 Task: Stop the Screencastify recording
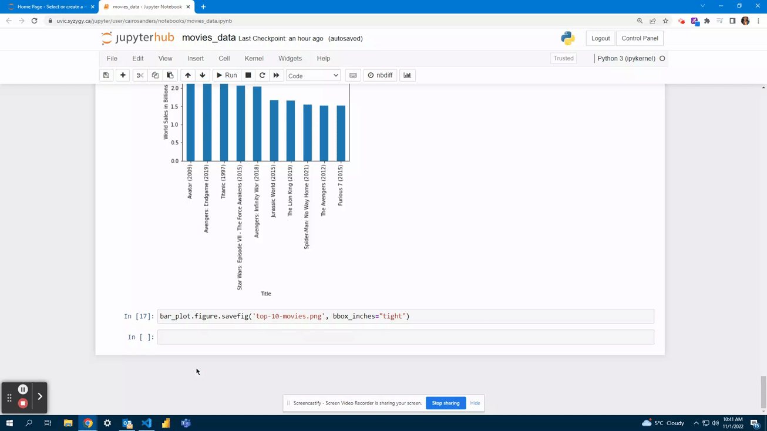coord(23,403)
